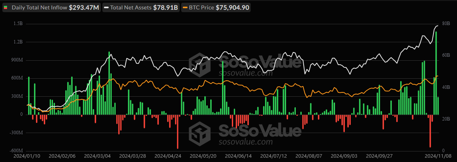Viewport: 457px width, 162px height.
Task: Click the 2024/08/07 date axis label
Action: (309, 156)
